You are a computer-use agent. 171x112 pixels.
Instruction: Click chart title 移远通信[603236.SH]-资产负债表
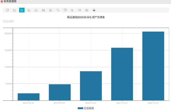pos(86,17)
